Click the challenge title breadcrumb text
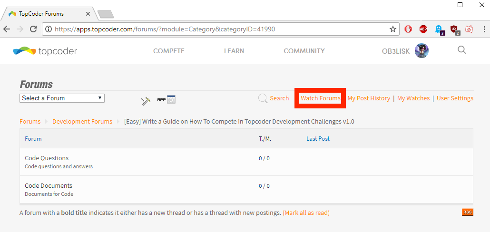Viewport: 490px width, 232px height. tap(239, 121)
